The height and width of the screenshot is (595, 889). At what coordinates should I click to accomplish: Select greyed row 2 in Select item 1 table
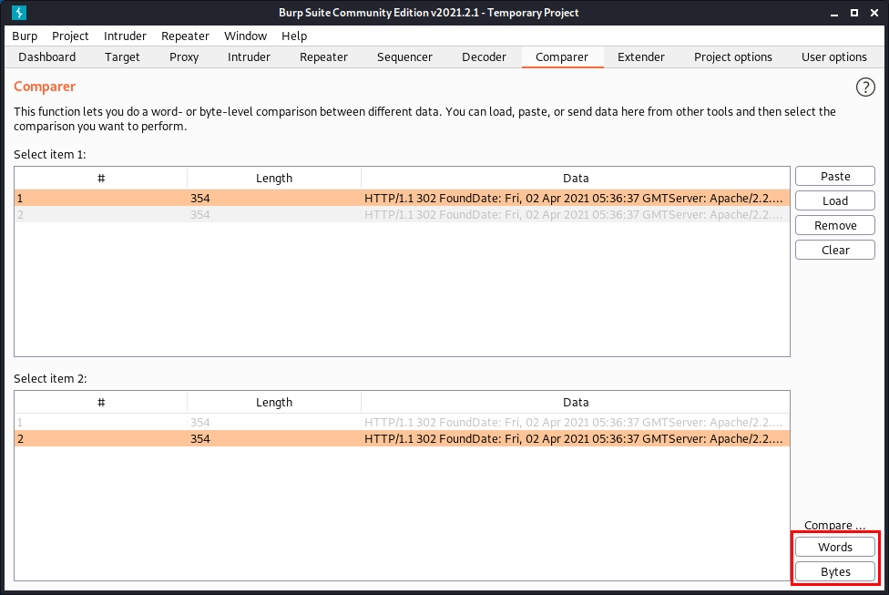[402, 214]
